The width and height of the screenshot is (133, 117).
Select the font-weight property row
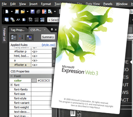30,107
